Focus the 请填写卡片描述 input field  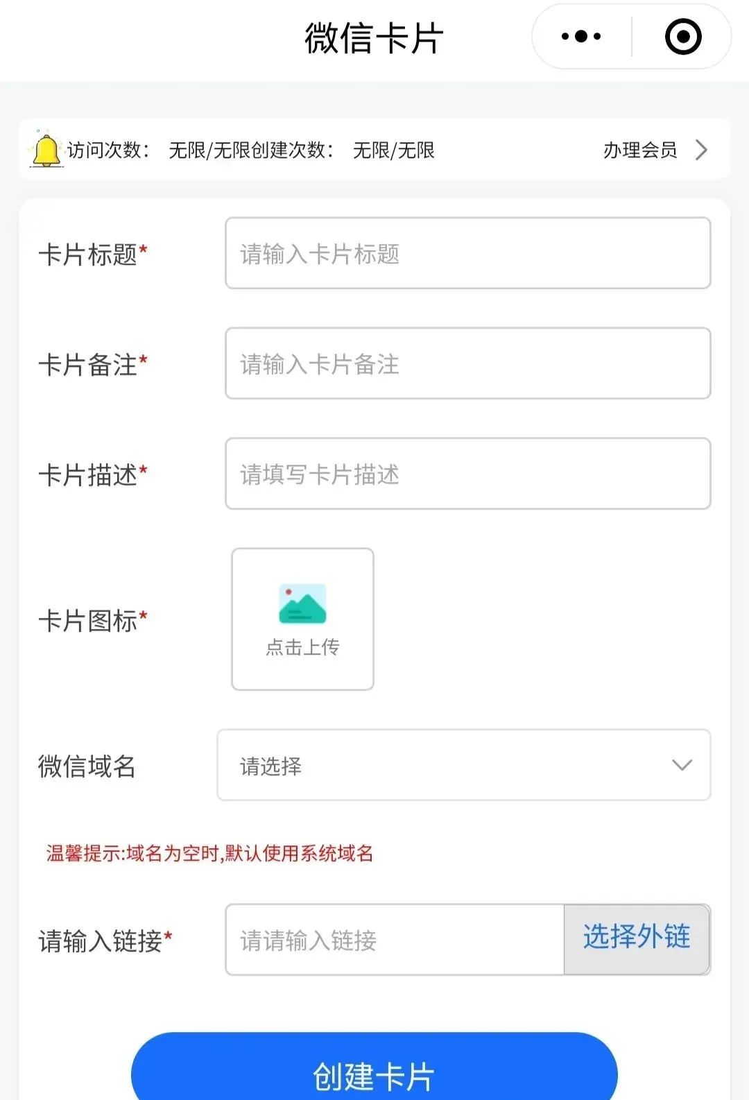click(468, 474)
